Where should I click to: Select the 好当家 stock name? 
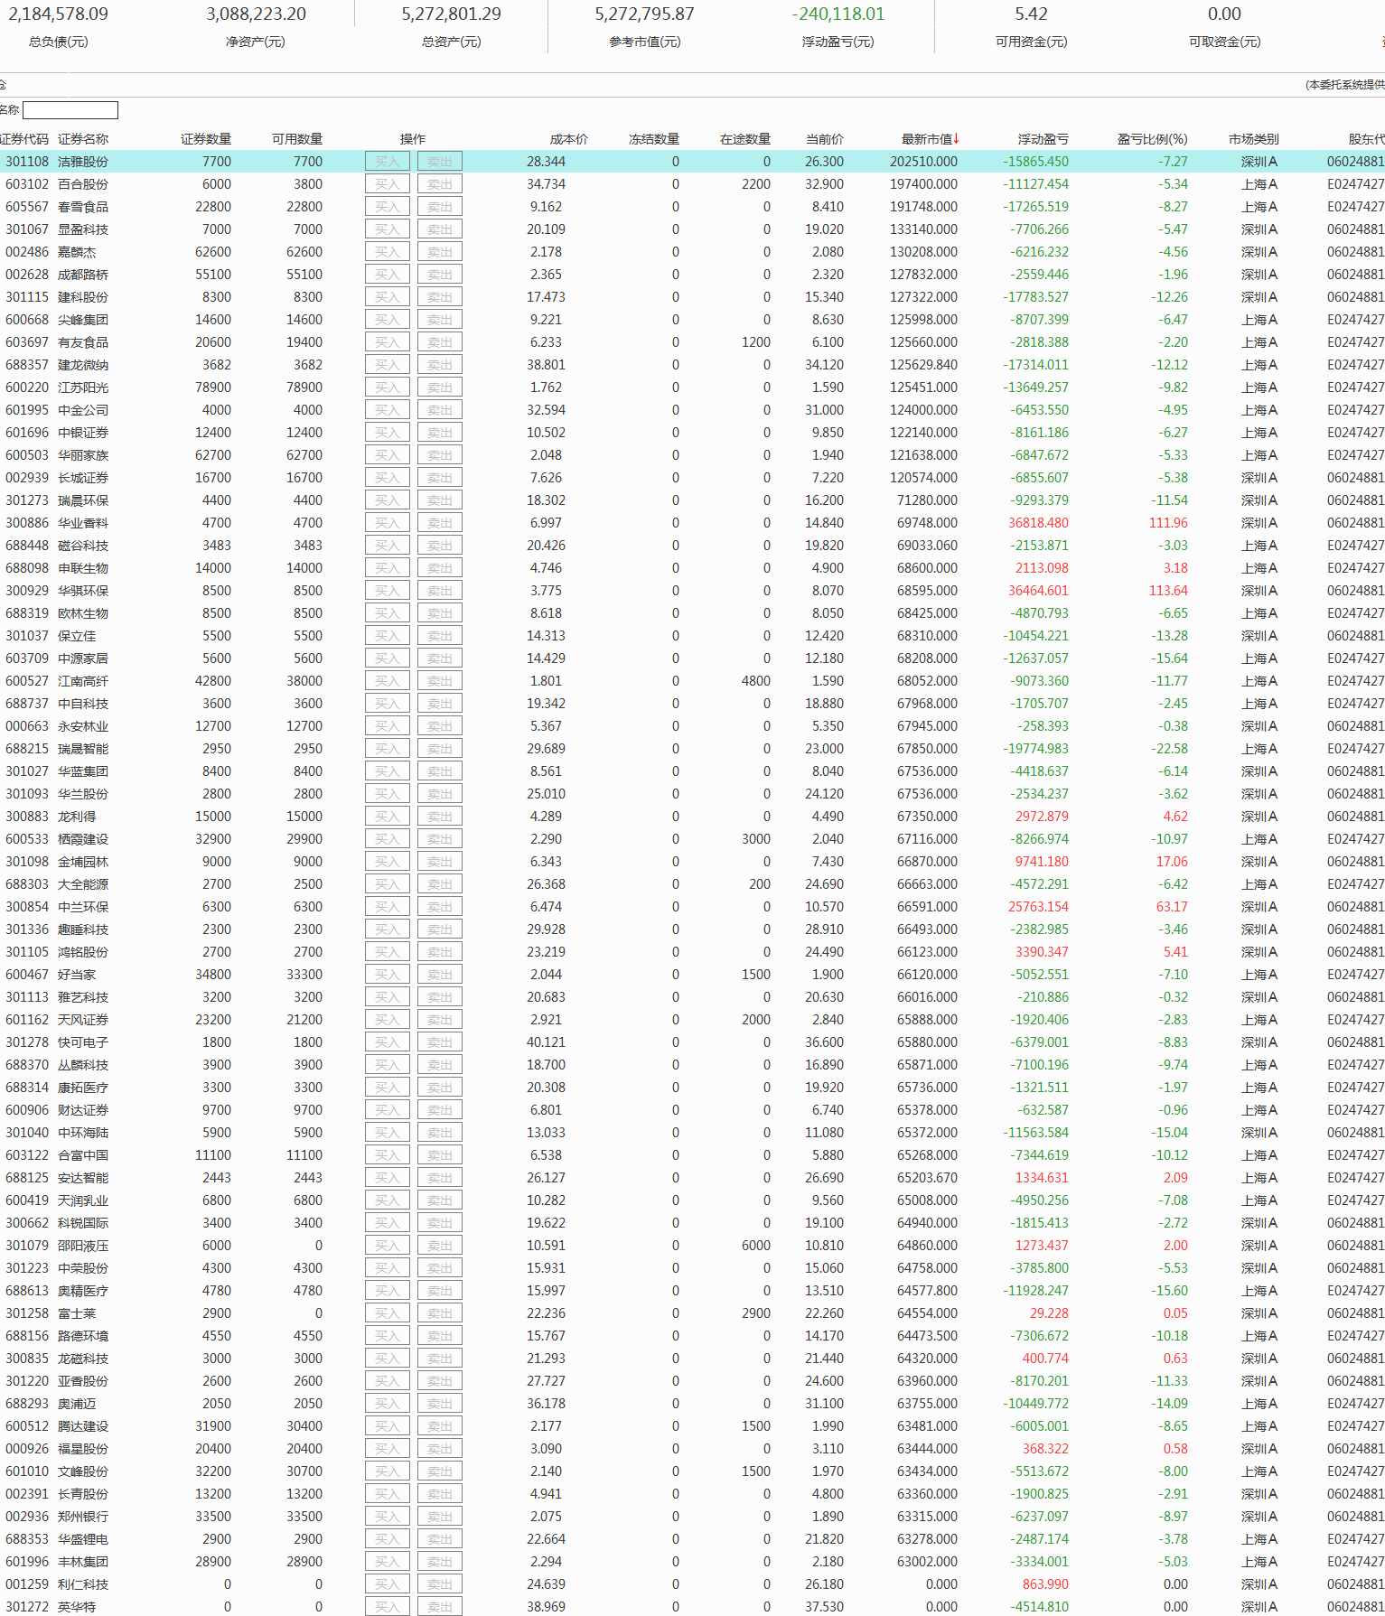click(x=77, y=975)
